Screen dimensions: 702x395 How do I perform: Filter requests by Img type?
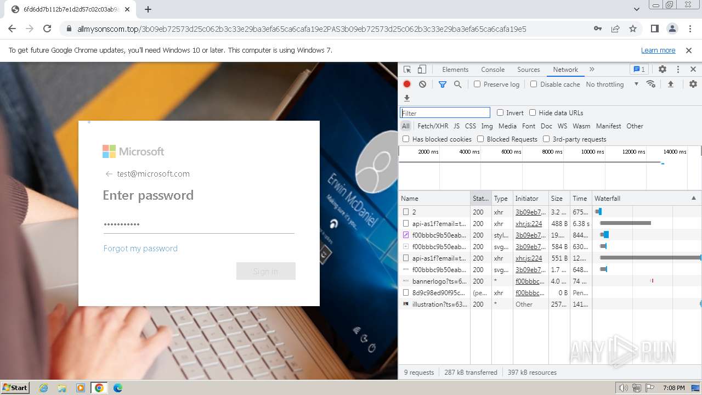pos(487,126)
